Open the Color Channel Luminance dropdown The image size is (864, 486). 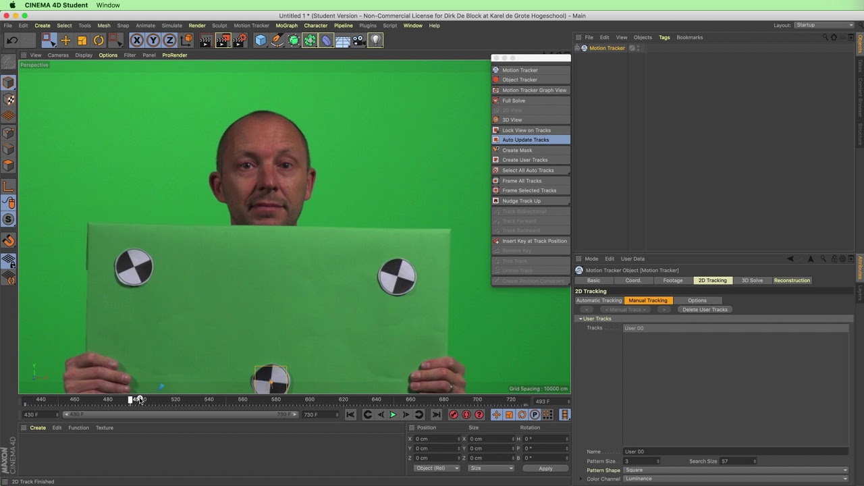(736, 479)
